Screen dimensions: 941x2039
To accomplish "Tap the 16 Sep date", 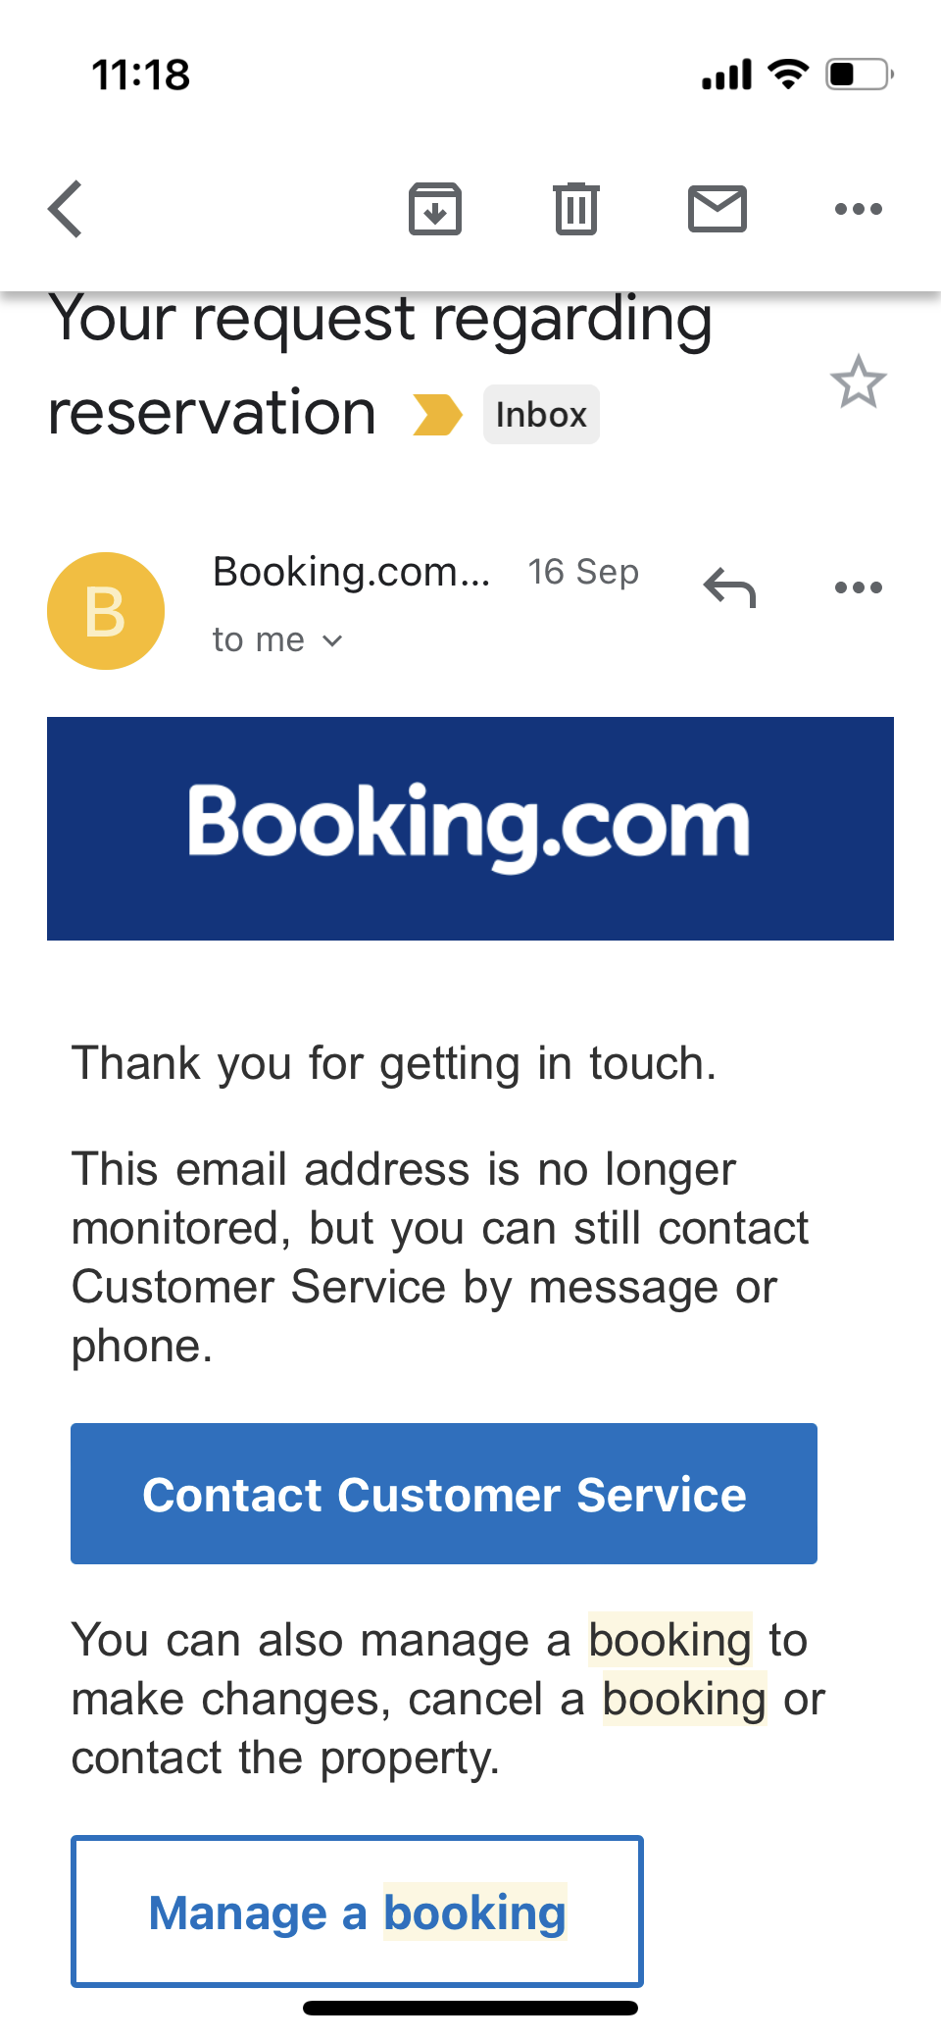I will [x=583, y=572].
